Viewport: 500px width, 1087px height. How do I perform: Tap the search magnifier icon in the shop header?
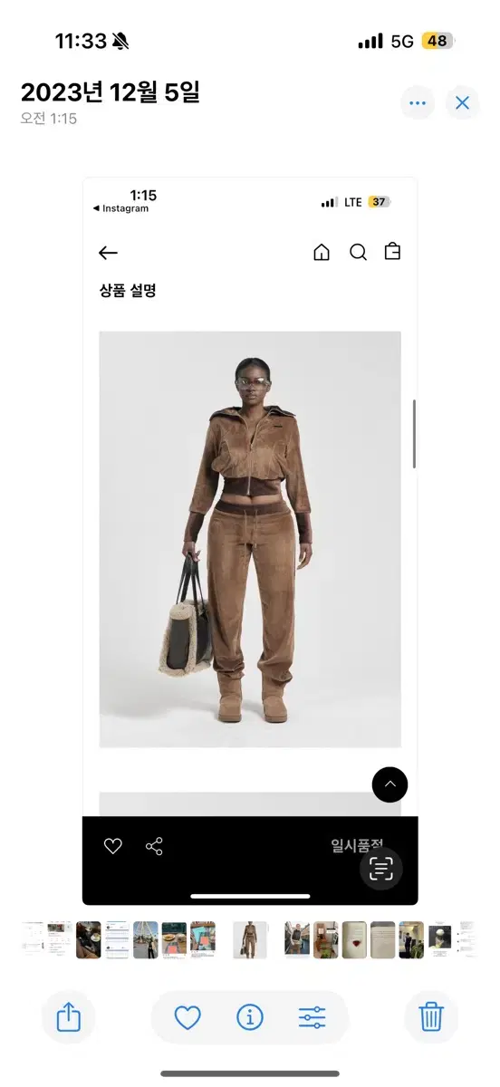[x=358, y=253]
